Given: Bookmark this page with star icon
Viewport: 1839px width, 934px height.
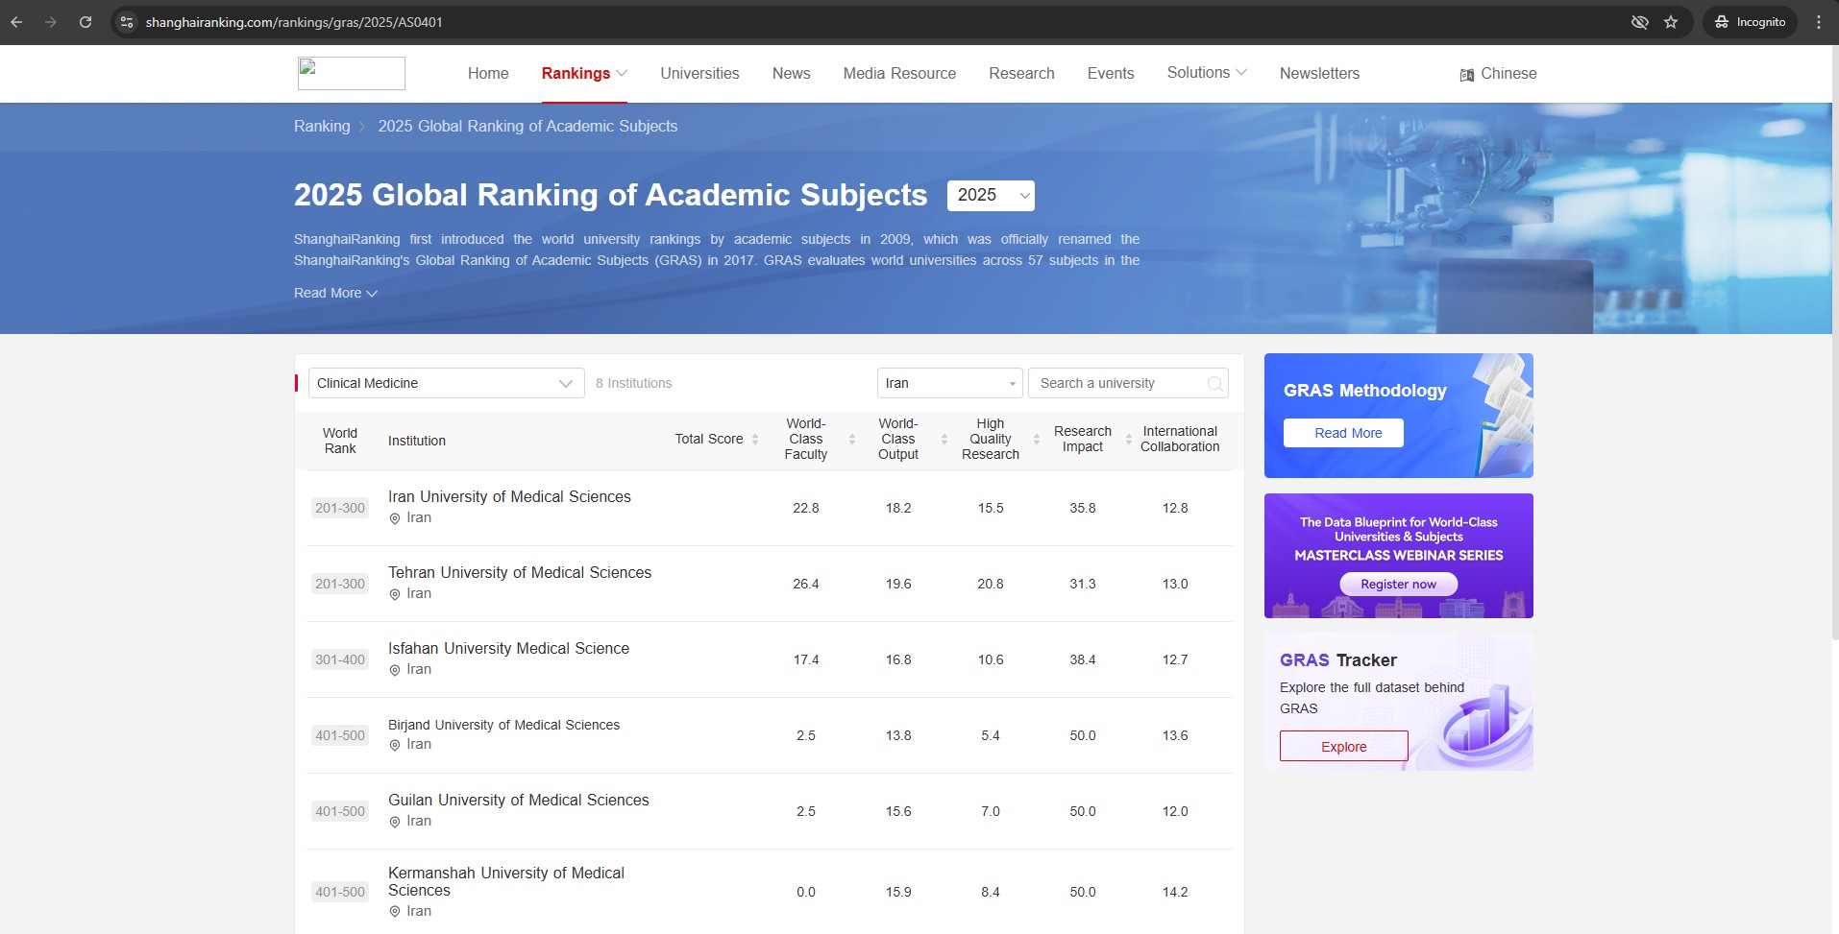Looking at the screenshot, I should (1671, 22).
